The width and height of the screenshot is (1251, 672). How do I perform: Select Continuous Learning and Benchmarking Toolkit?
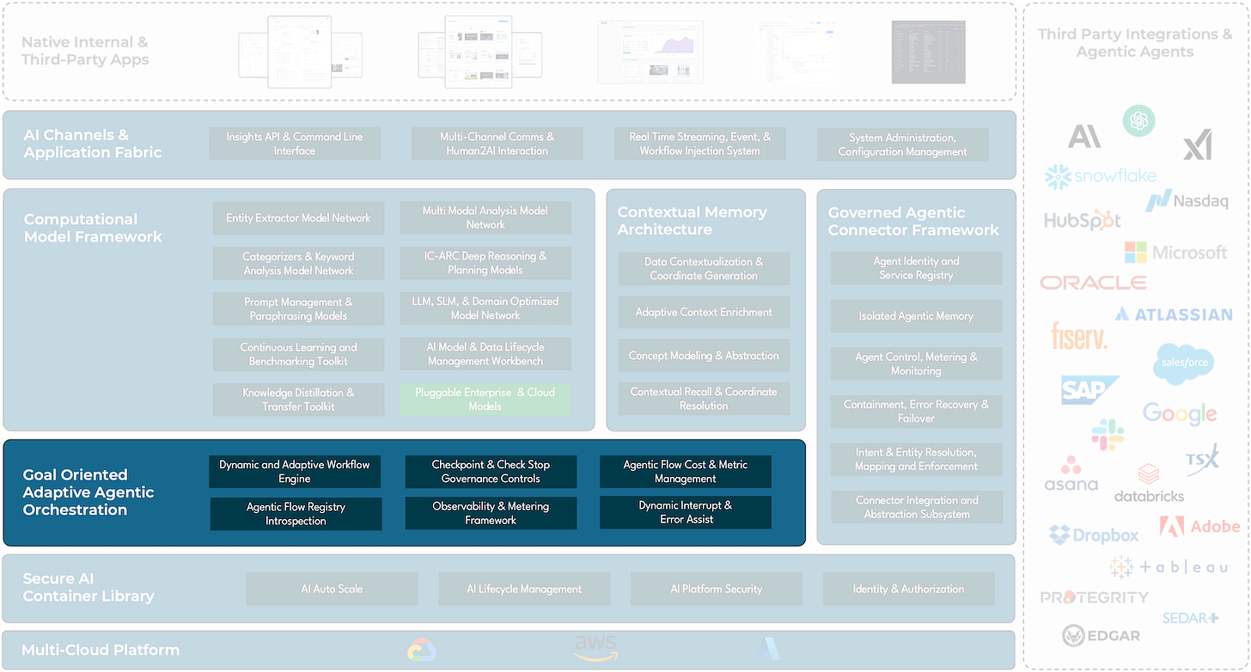tap(298, 355)
